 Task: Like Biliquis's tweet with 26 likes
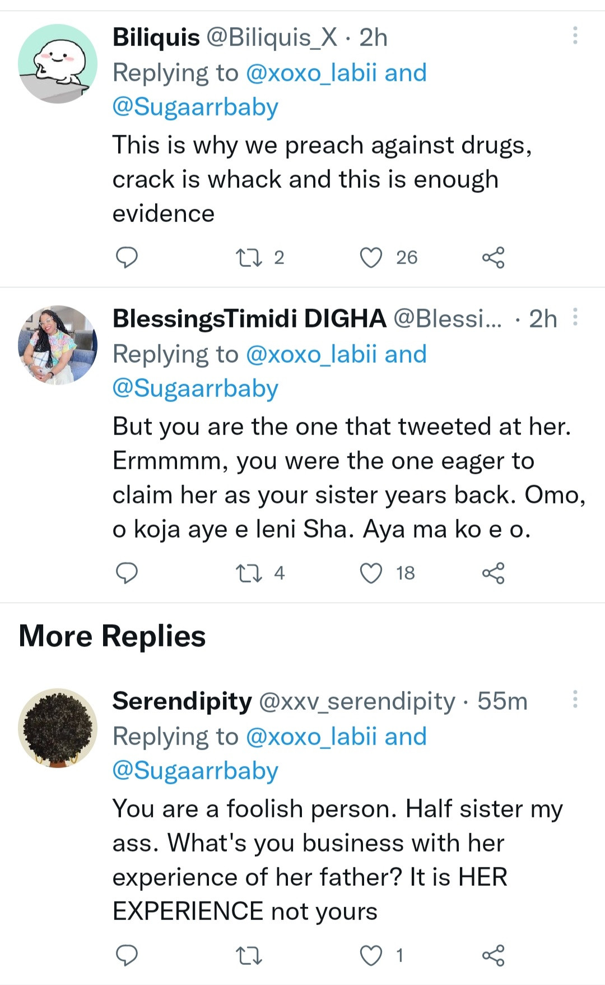pos(371,258)
